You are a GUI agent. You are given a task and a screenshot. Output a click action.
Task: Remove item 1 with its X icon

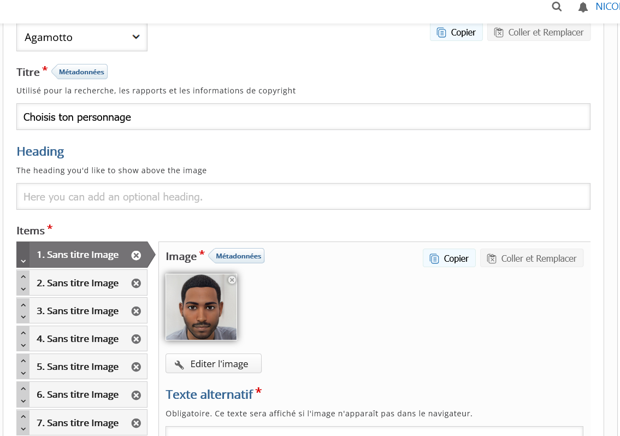click(x=136, y=255)
